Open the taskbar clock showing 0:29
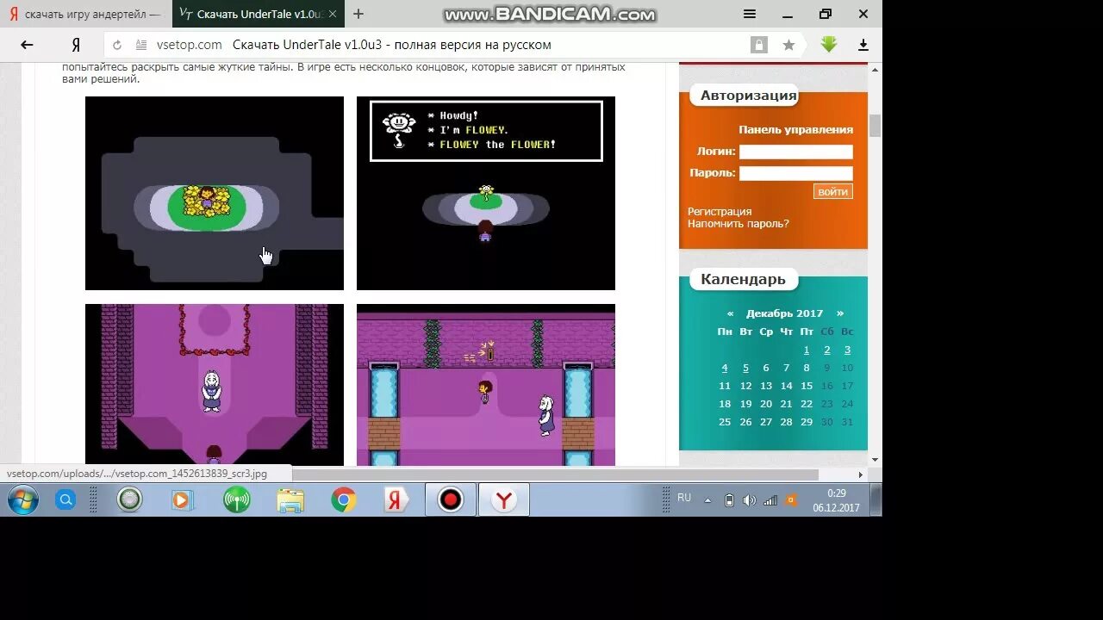 pyautogui.click(x=837, y=500)
